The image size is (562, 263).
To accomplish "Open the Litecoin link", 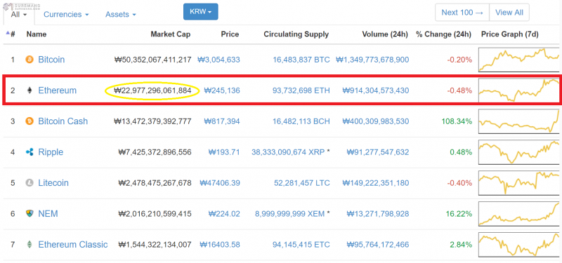I will pos(53,183).
